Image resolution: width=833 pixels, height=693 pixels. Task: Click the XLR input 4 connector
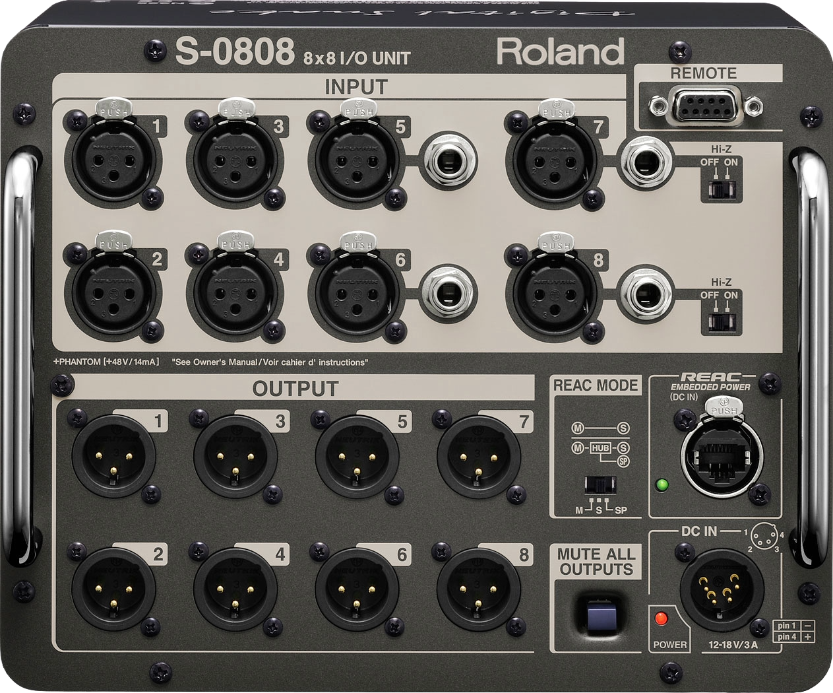235,290
